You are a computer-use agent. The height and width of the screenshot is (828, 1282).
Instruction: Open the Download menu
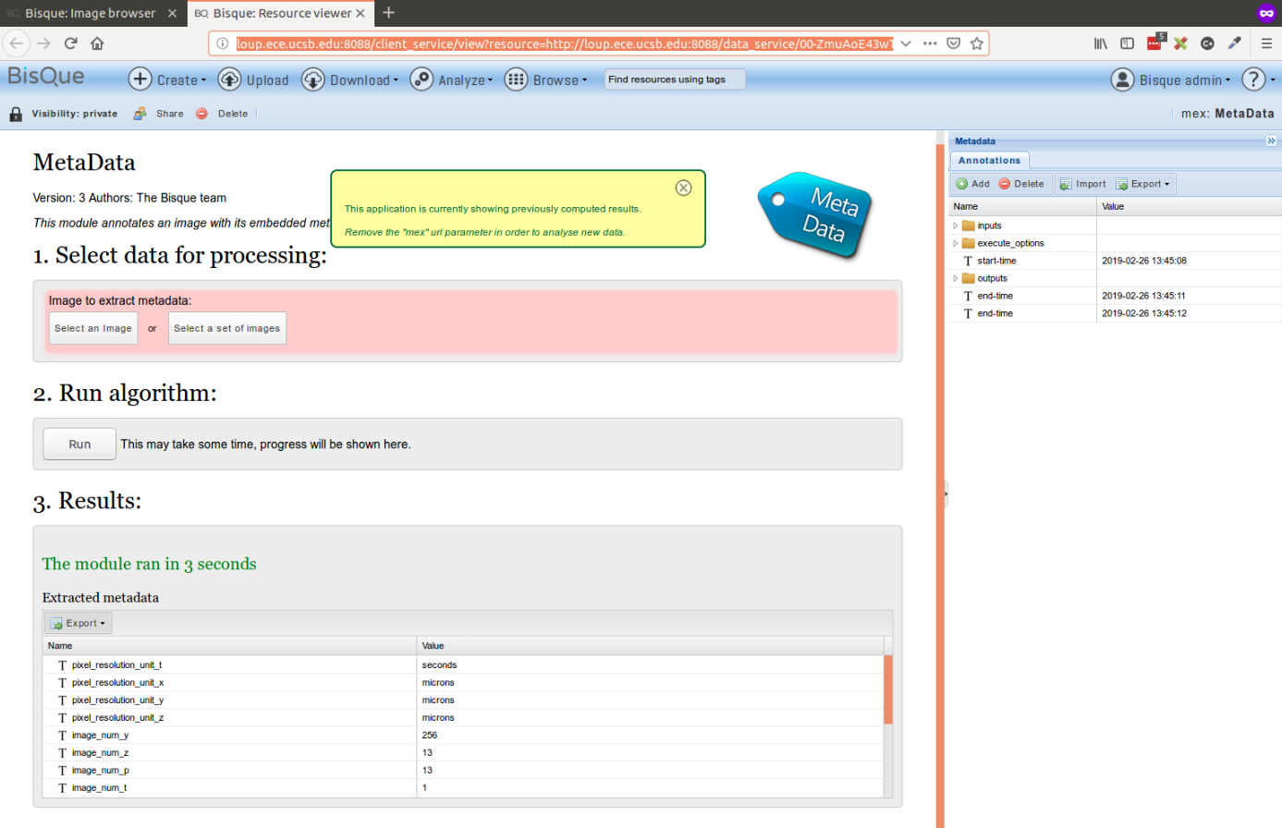coord(350,79)
